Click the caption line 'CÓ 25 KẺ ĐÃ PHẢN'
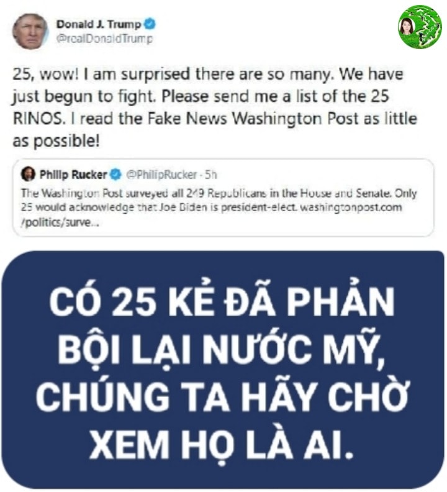The width and height of the screenshot is (447, 492). pos(222,301)
